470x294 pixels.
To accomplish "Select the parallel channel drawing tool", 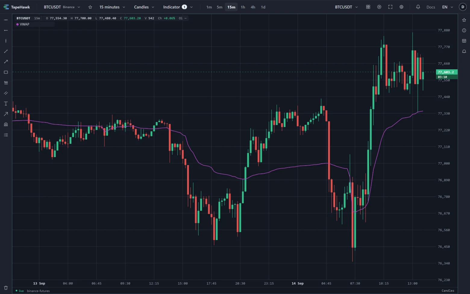I will tap(6, 93).
